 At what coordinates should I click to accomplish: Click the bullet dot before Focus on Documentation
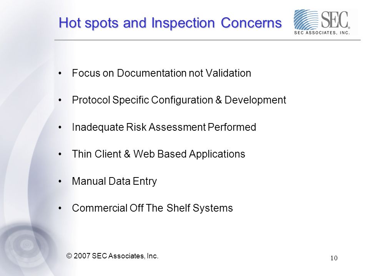pos(60,73)
